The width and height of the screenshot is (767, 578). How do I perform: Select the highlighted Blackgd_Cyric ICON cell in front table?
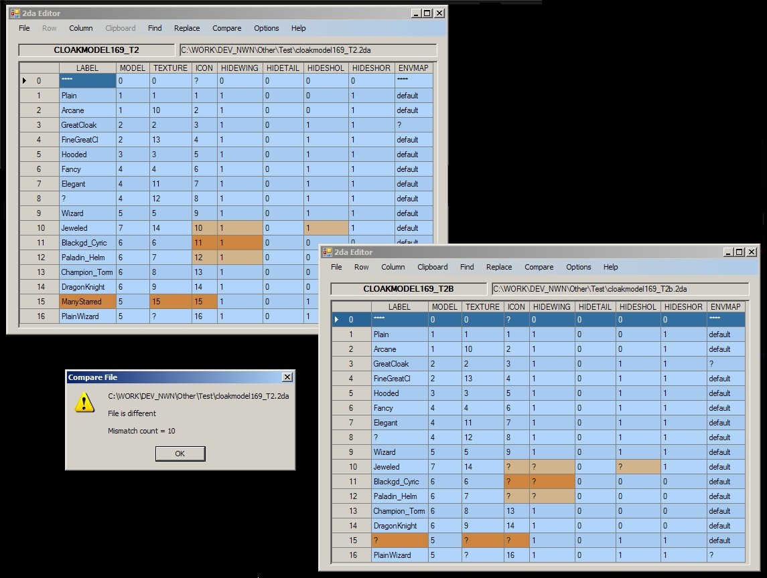click(516, 482)
